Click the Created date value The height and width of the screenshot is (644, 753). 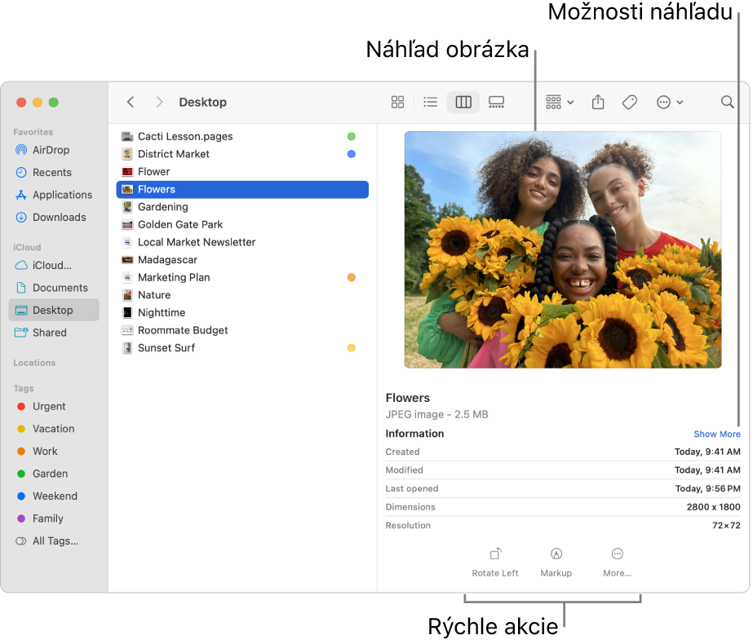coord(706,452)
